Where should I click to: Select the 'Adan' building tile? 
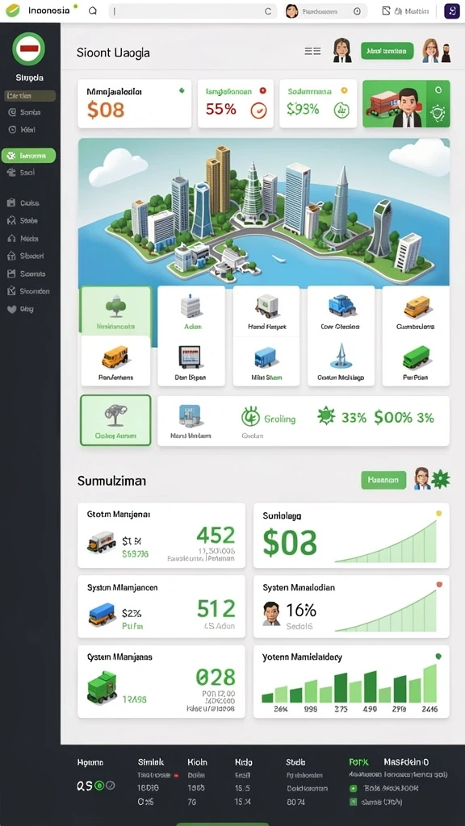191,311
